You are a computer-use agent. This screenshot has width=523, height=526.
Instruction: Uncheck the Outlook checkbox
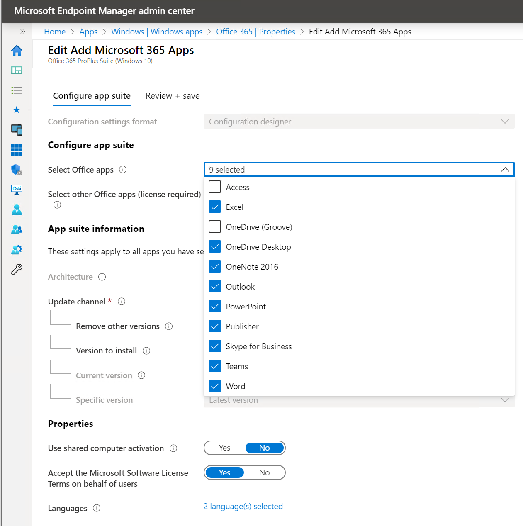pos(215,287)
